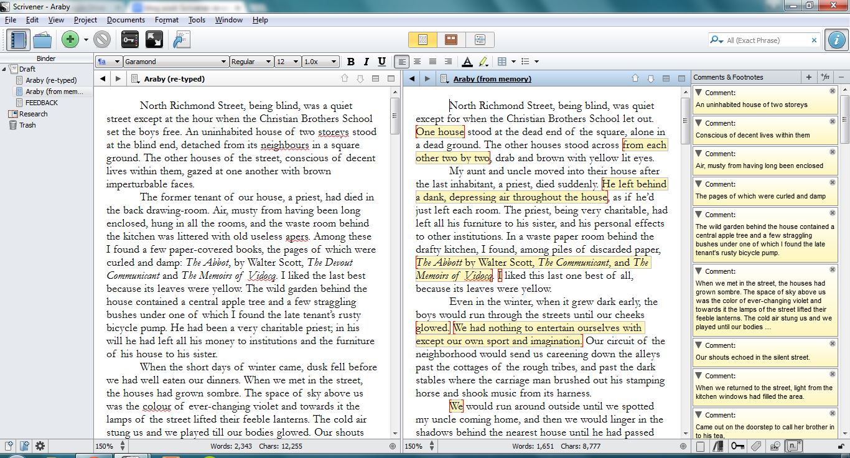The width and height of the screenshot is (850, 458).
Task: Open the Keywords panel (key icon)
Action: [130, 40]
